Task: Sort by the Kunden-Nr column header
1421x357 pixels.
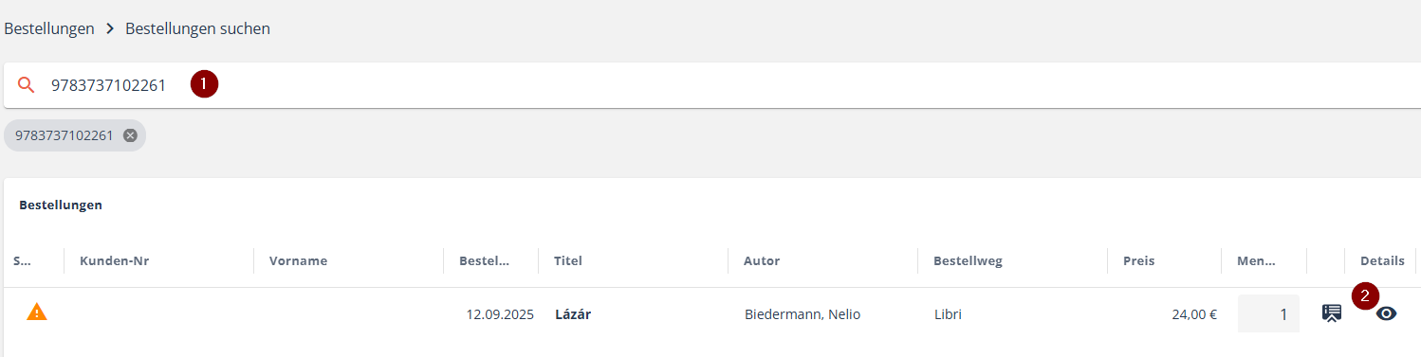Action: [115, 261]
